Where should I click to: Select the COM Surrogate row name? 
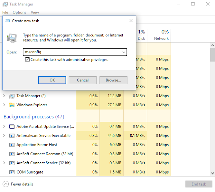coord(30,172)
